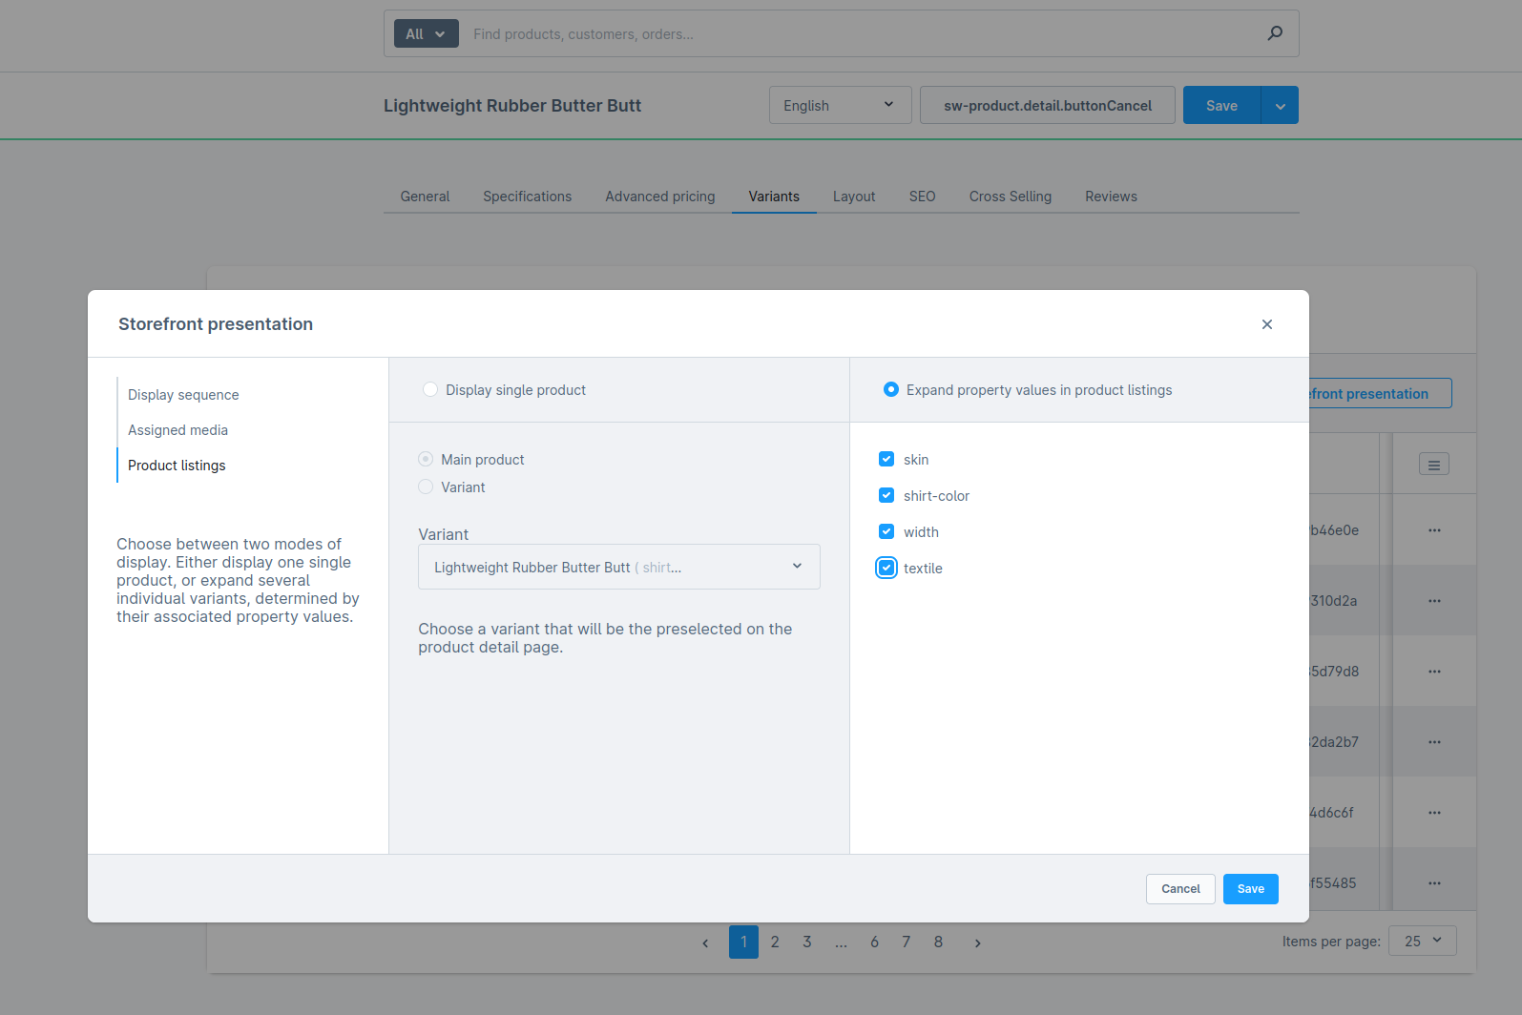Go to next pagination page arrow
1522x1015 pixels.
(977, 942)
